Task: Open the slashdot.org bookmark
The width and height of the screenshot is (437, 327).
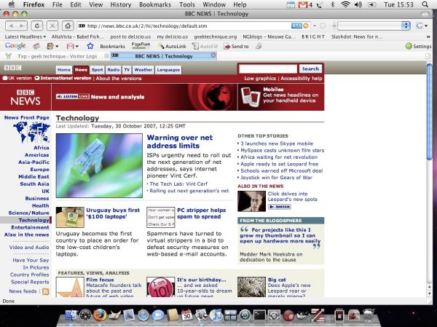Action: coord(357,37)
